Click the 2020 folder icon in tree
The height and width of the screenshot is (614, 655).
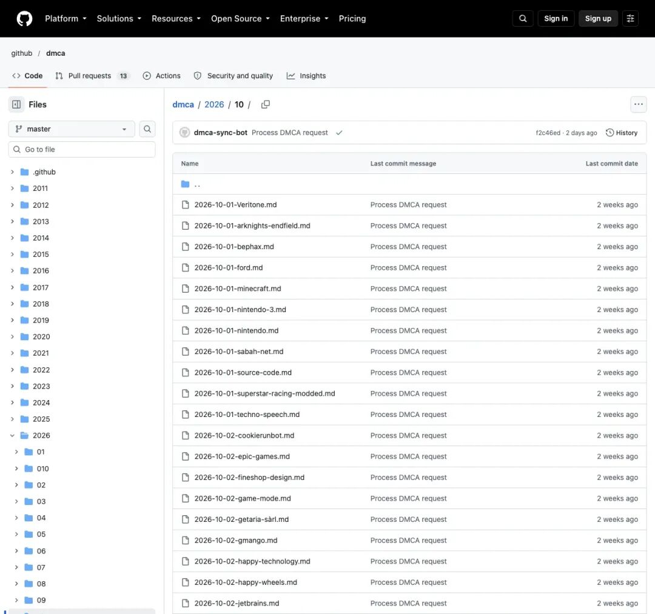coord(25,337)
